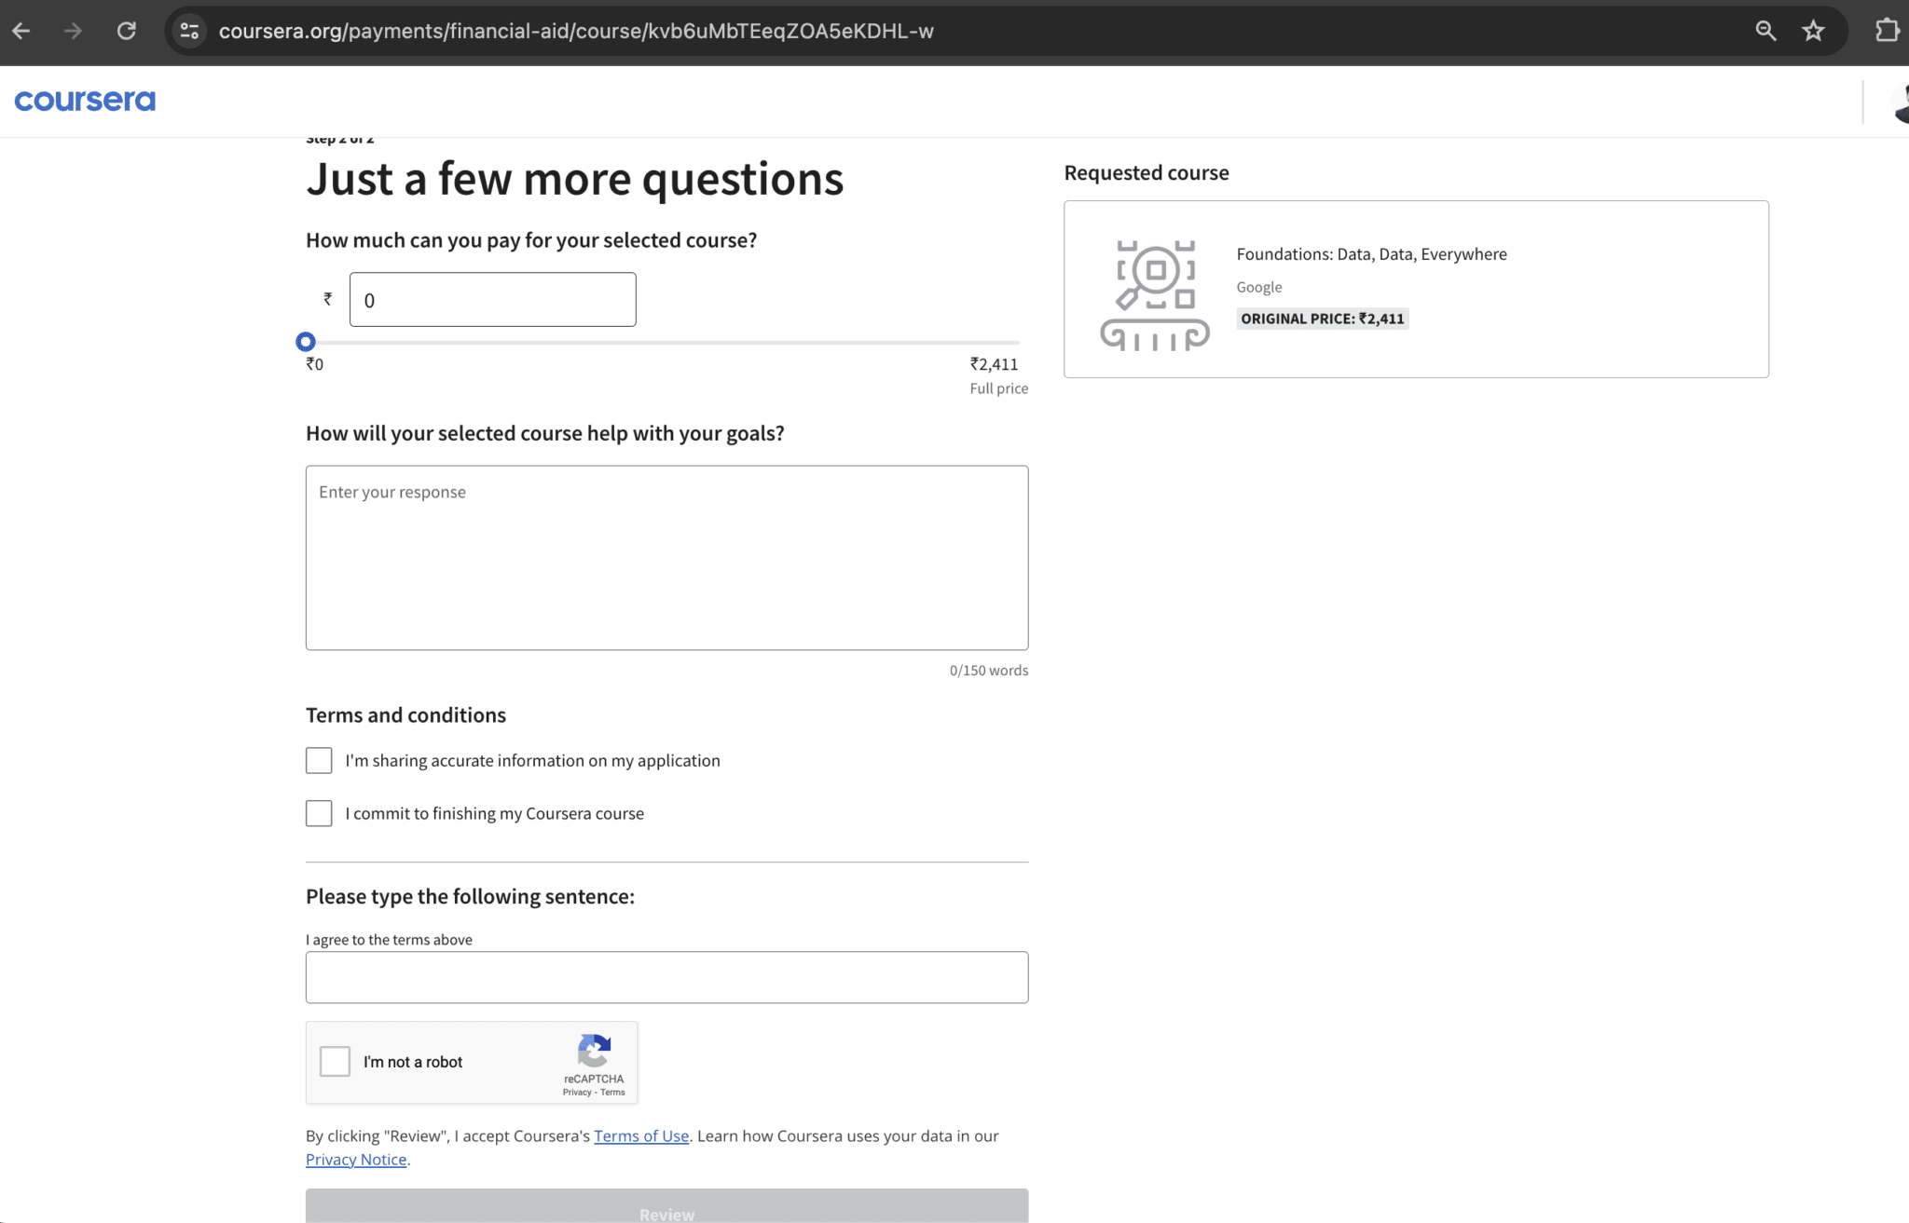
Task: Check the 'I'm not a robot' reCAPTCHA box
Action: coord(335,1061)
